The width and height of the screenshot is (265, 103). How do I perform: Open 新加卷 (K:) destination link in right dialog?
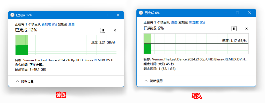coord(197,22)
